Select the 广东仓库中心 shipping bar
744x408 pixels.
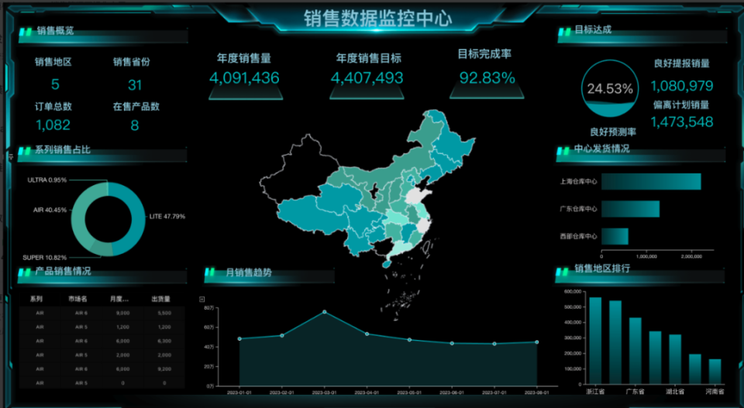coord(630,209)
